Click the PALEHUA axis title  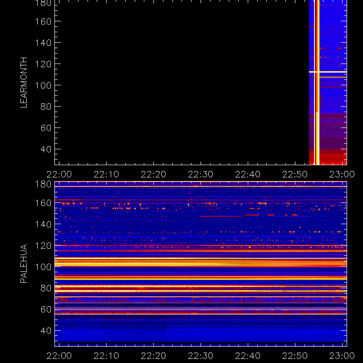click(x=24, y=264)
